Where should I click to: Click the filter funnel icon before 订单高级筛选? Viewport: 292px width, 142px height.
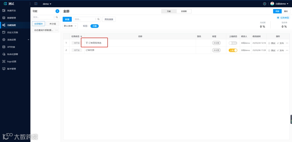coord(87,43)
